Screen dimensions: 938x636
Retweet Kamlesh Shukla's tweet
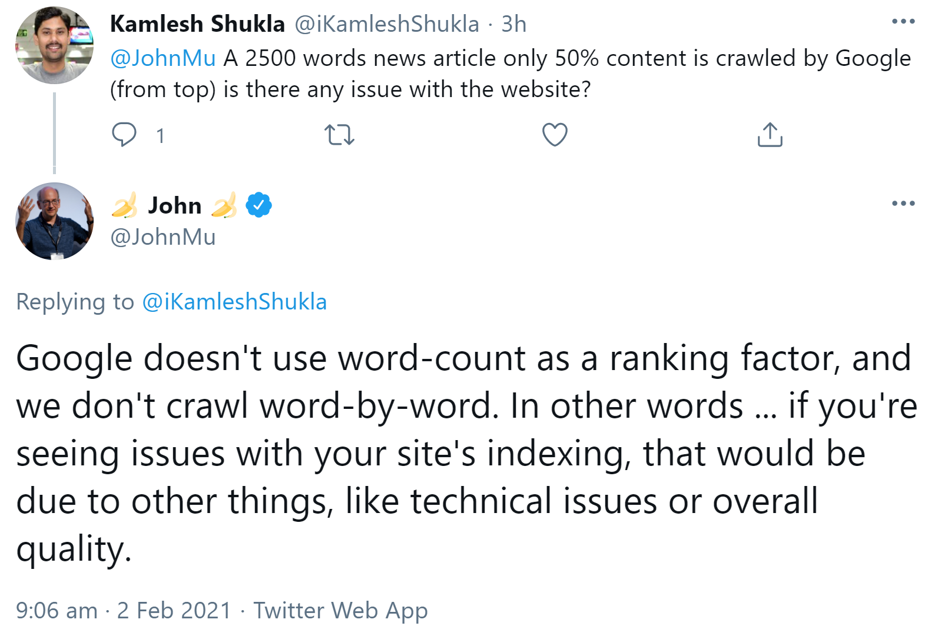(x=340, y=135)
